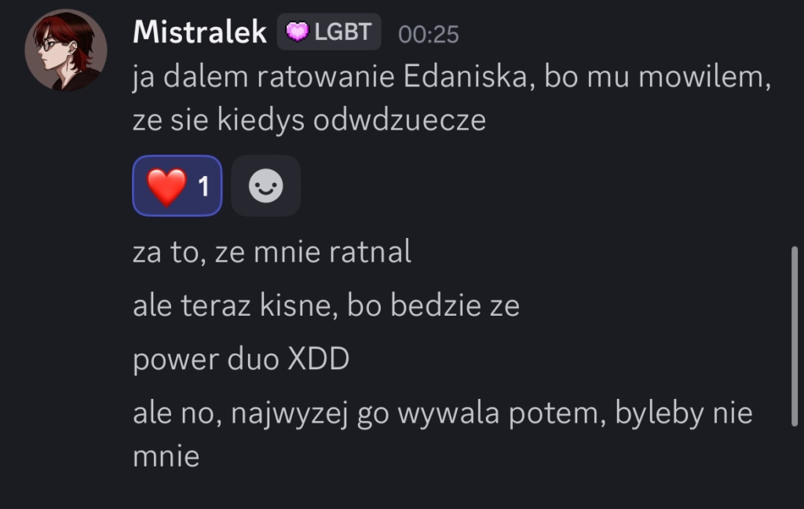
Task: Click the line "ze sie kiedys odwdzuecze"
Action: click(x=309, y=120)
